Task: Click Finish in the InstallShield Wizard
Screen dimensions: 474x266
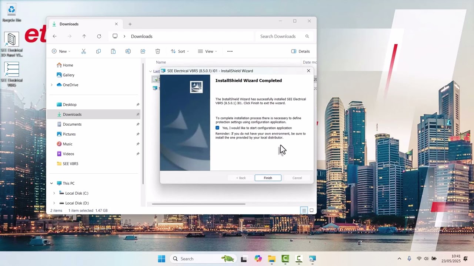Action: click(x=268, y=178)
